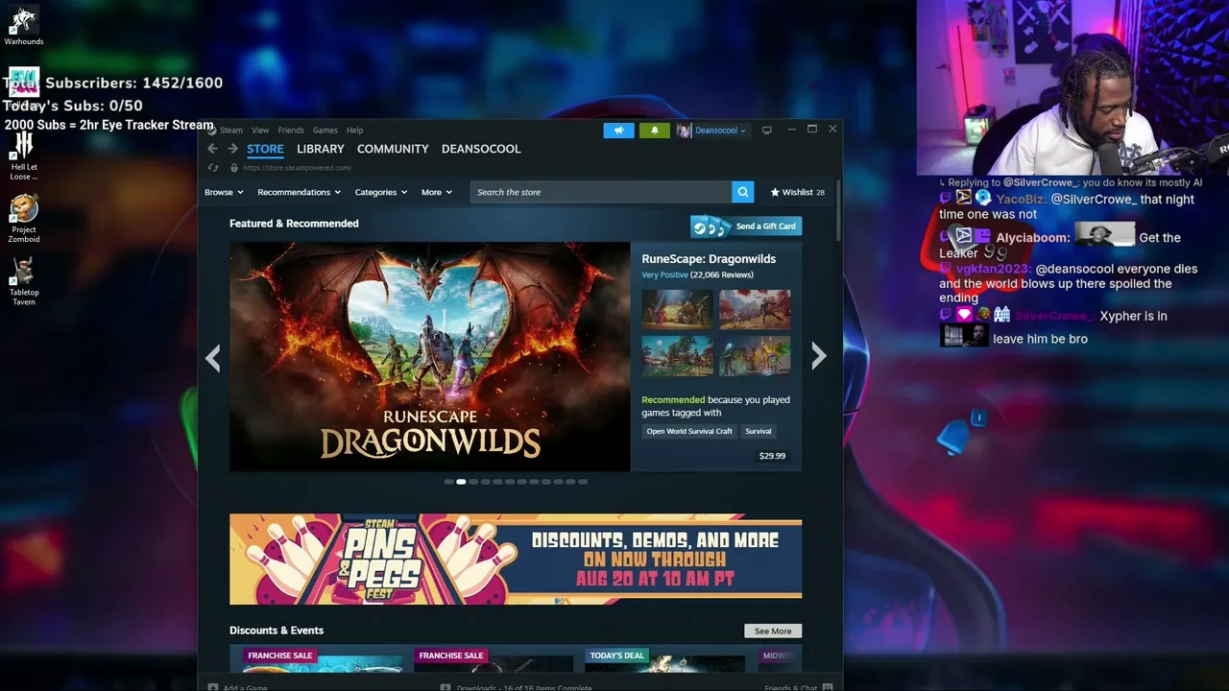Image resolution: width=1229 pixels, height=691 pixels.
Task: Switch to the COMMUNITY tab
Action: click(x=393, y=149)
